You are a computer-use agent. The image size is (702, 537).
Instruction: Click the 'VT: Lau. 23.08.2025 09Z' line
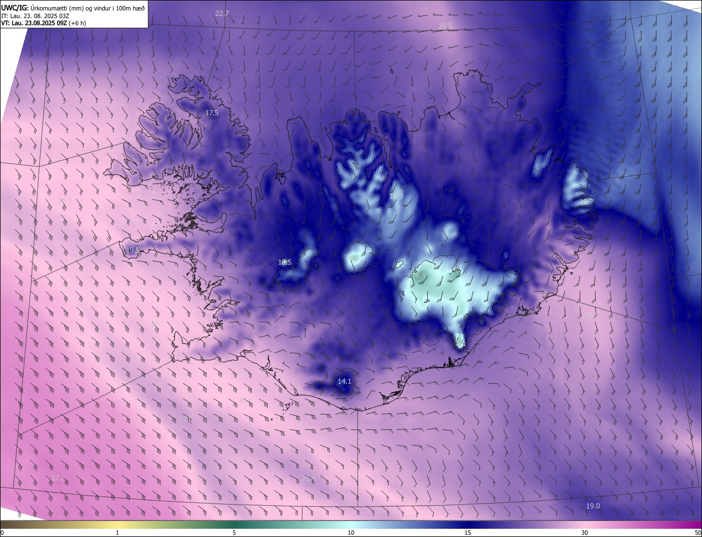point(34,23)
